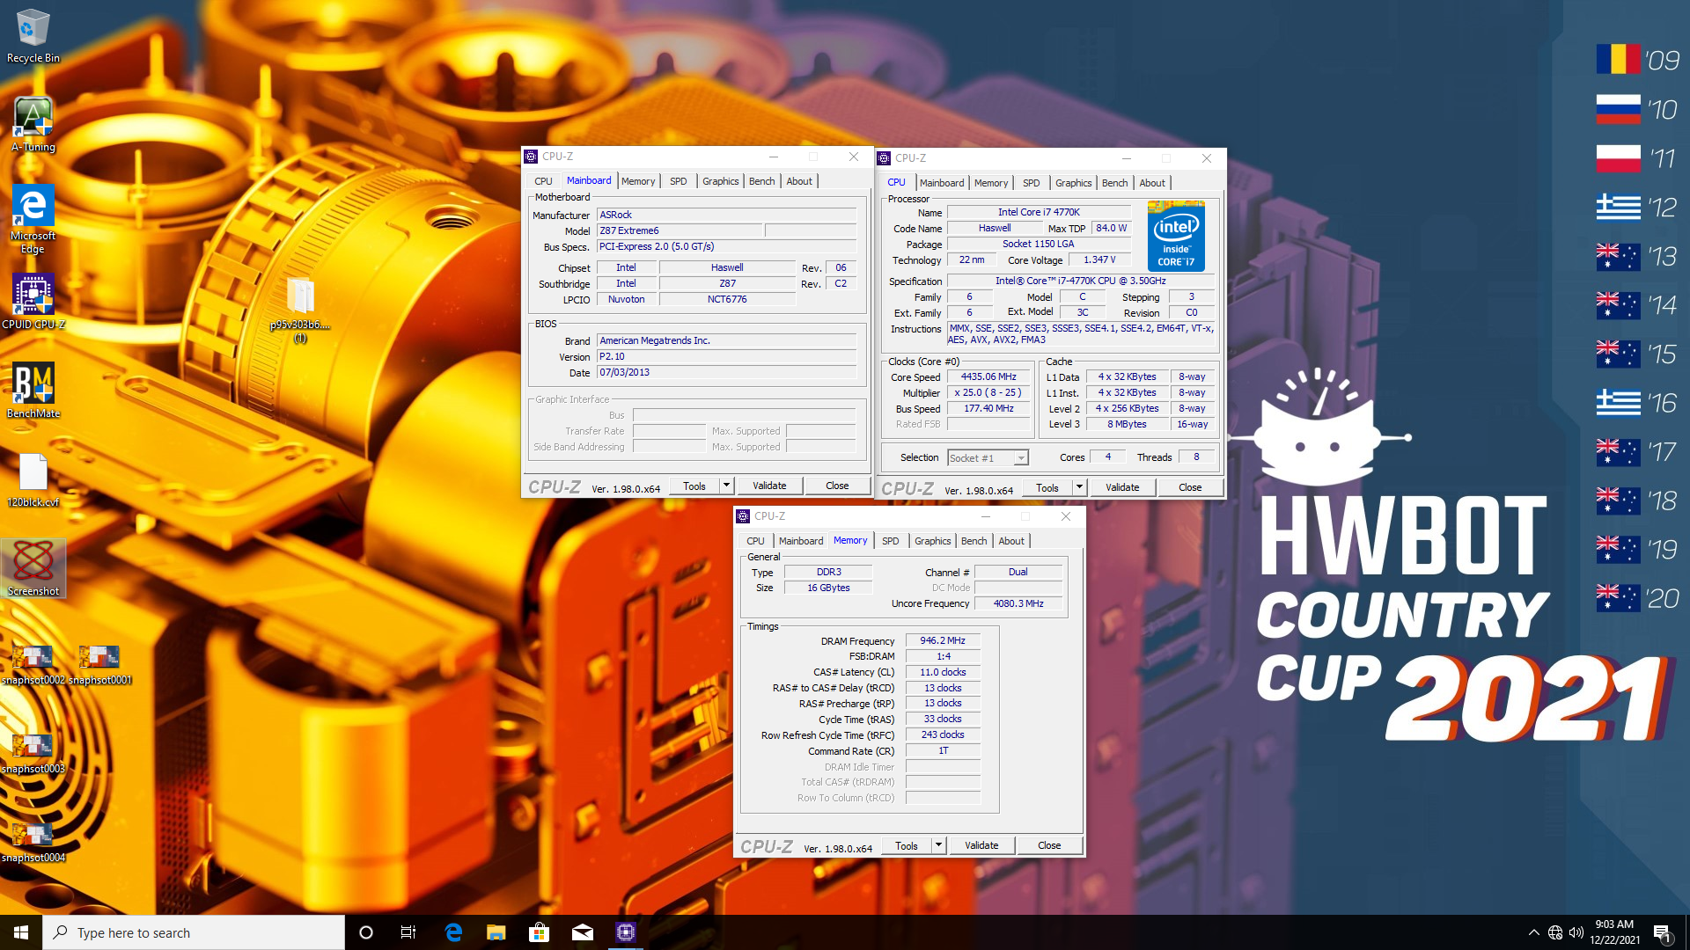Click Close button in CPU window

pos(1190,487)
